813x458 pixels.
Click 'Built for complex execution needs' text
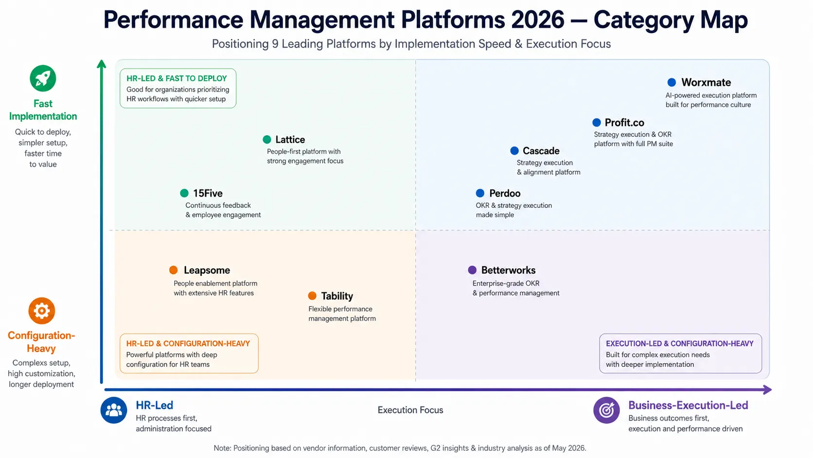click(658, 355)
